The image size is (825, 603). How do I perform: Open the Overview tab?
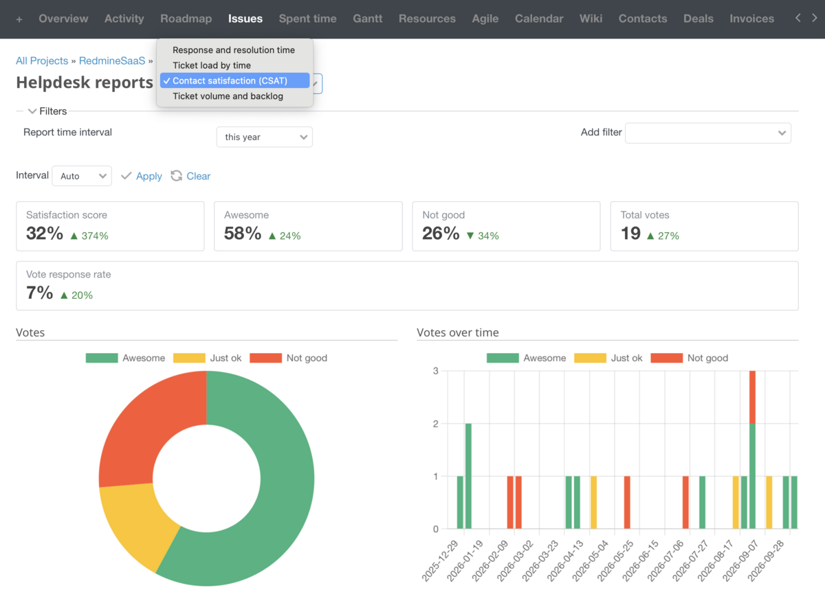pos(63,19)
